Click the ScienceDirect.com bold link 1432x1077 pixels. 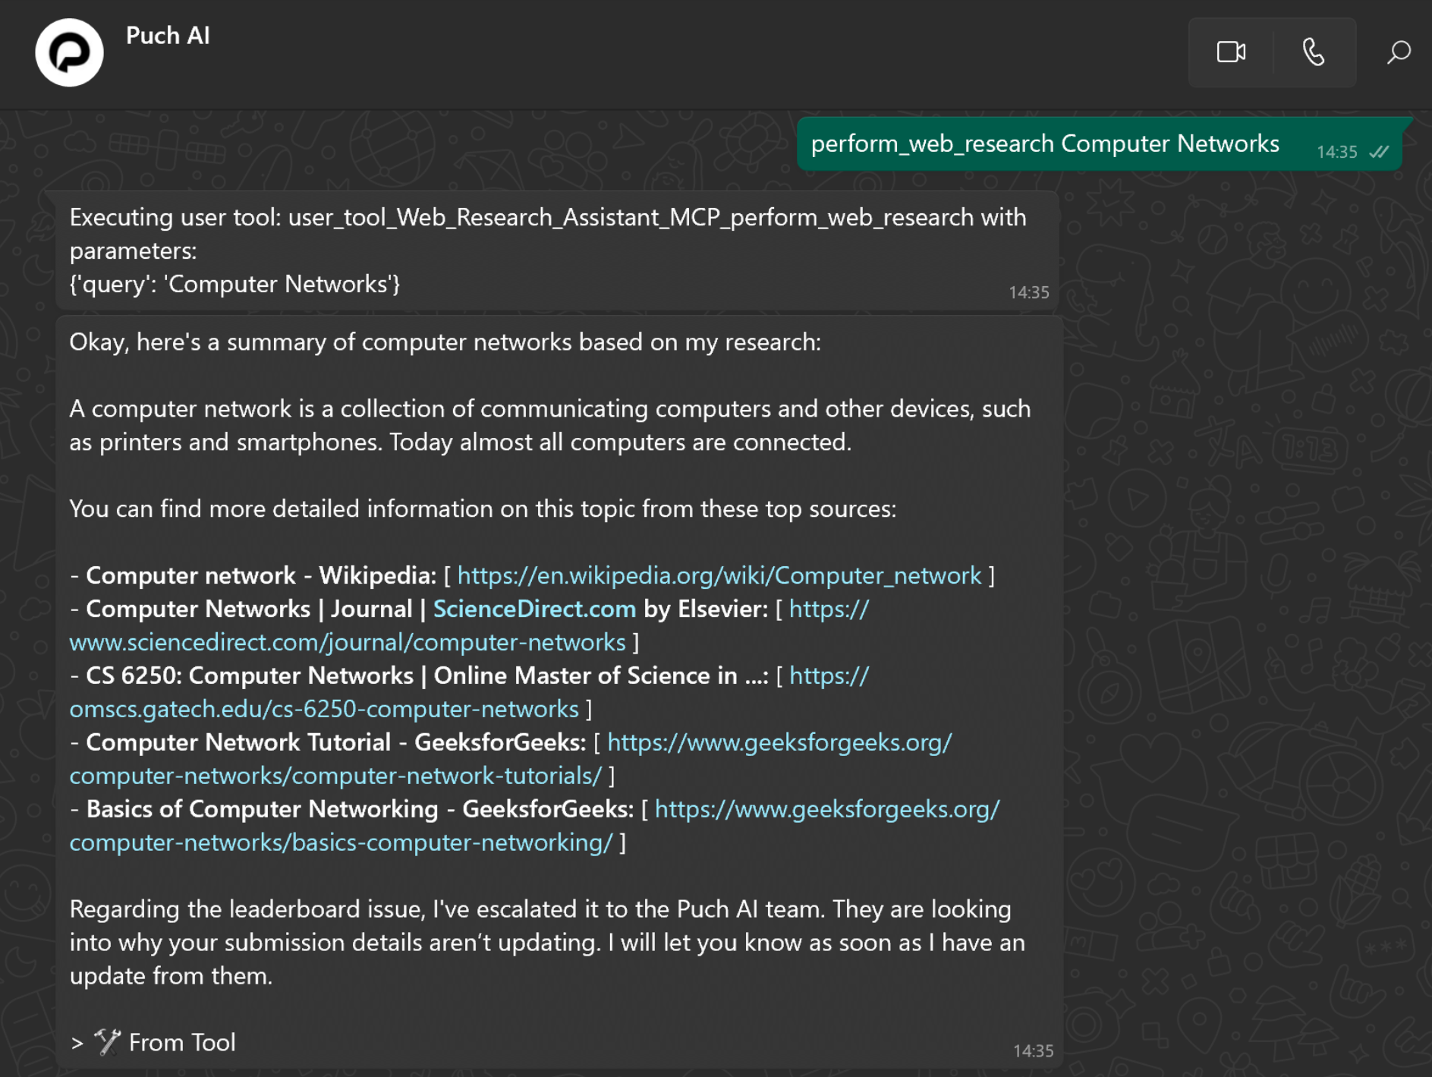[x=534, y=609]
